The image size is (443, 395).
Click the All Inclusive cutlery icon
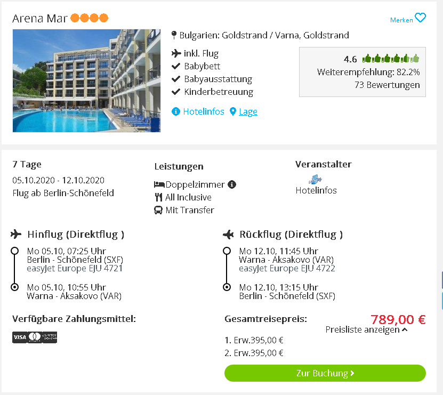click(158, 197)
